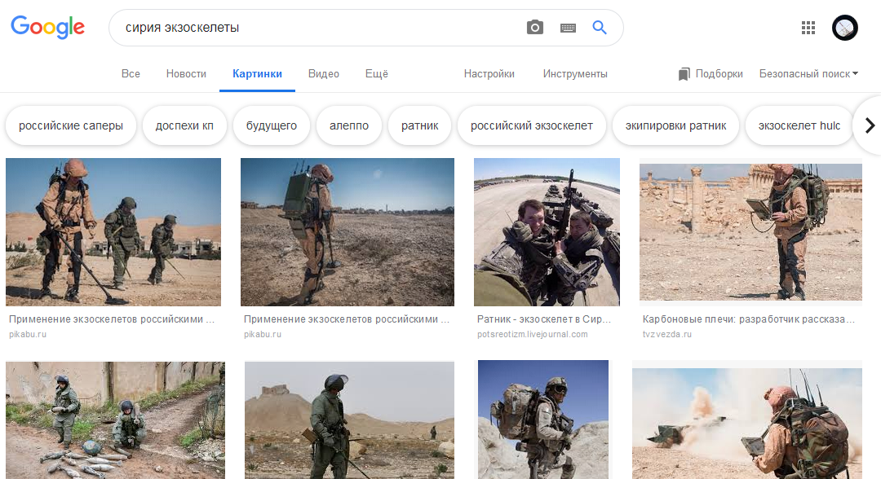Open image of soldier with large backpack
Image resolution: width=881 pixels, height=479 pixels.
542,420
